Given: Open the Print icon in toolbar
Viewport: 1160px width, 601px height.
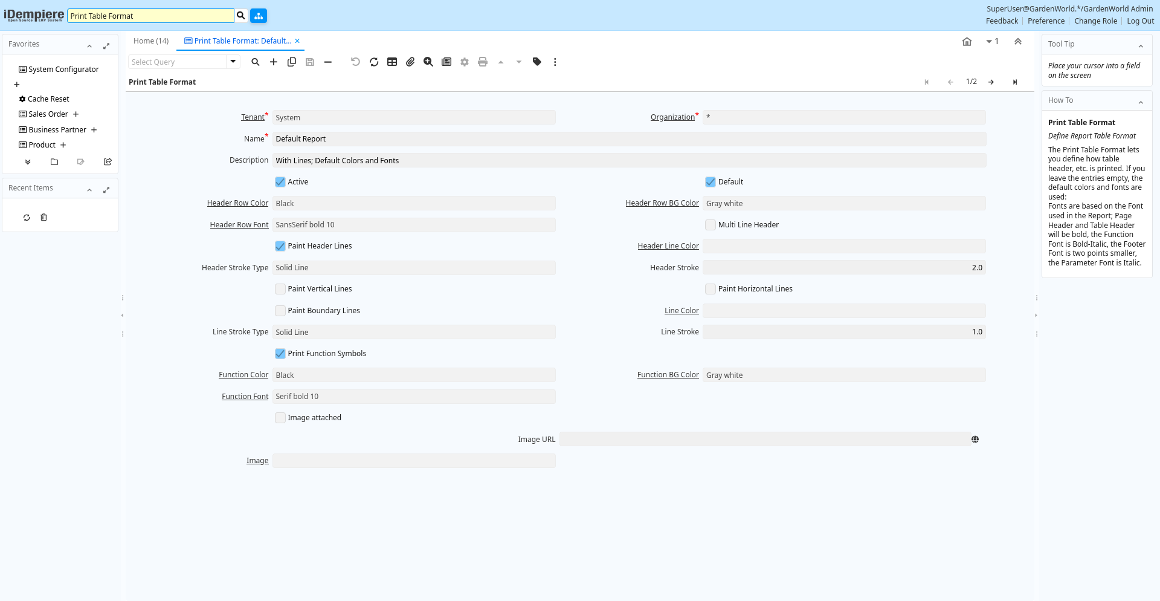Looking at the screenshot, I should click(482, 62).
